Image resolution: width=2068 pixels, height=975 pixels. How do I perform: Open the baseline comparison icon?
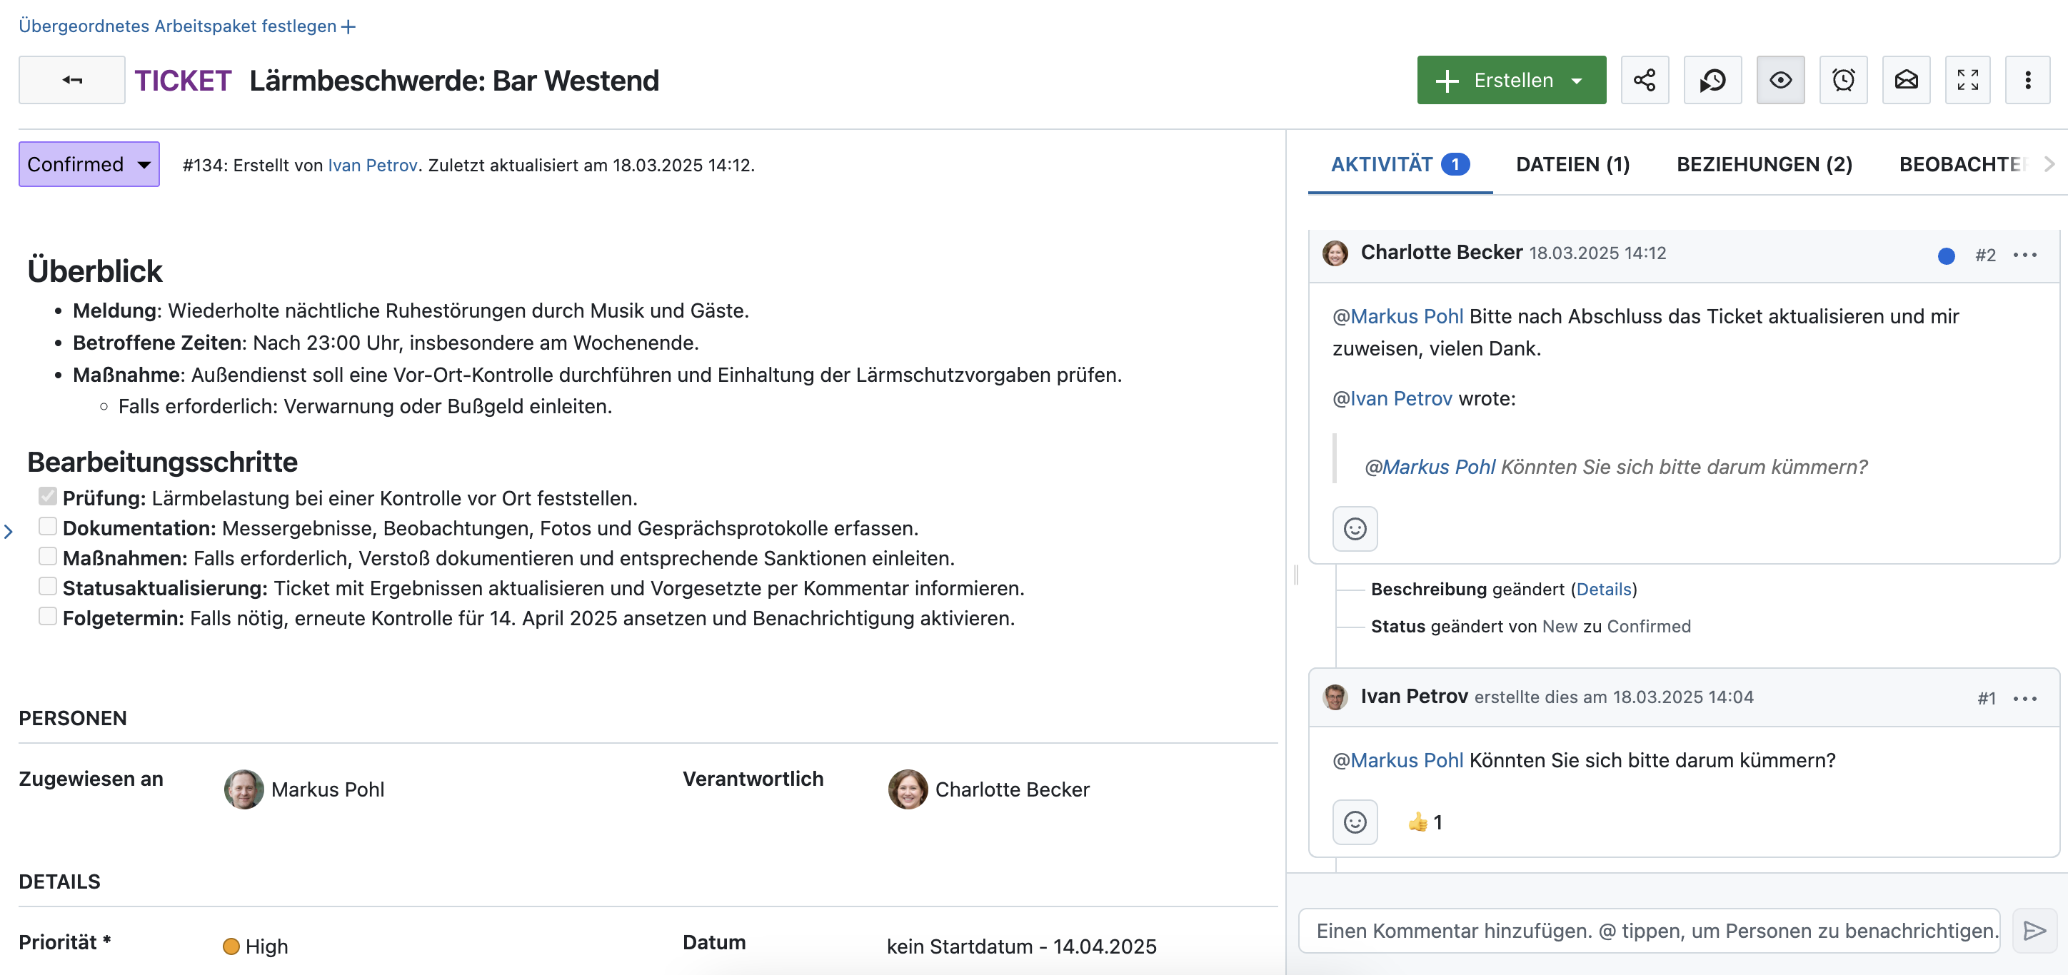[1712, 79]
